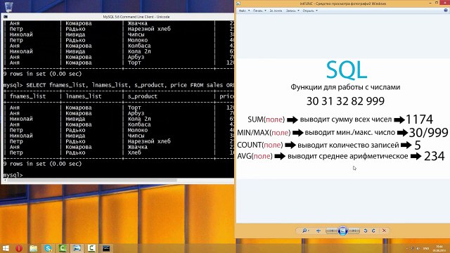The image size is (450, 253).
Task: Go to the previous photo
Action: 332,231
